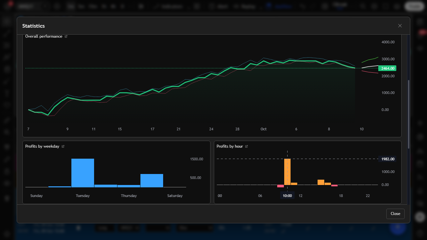Viewport: 427px width, 240px height.
Task: Click the Oct label on the date axis
Action: (x=264, y=129)
